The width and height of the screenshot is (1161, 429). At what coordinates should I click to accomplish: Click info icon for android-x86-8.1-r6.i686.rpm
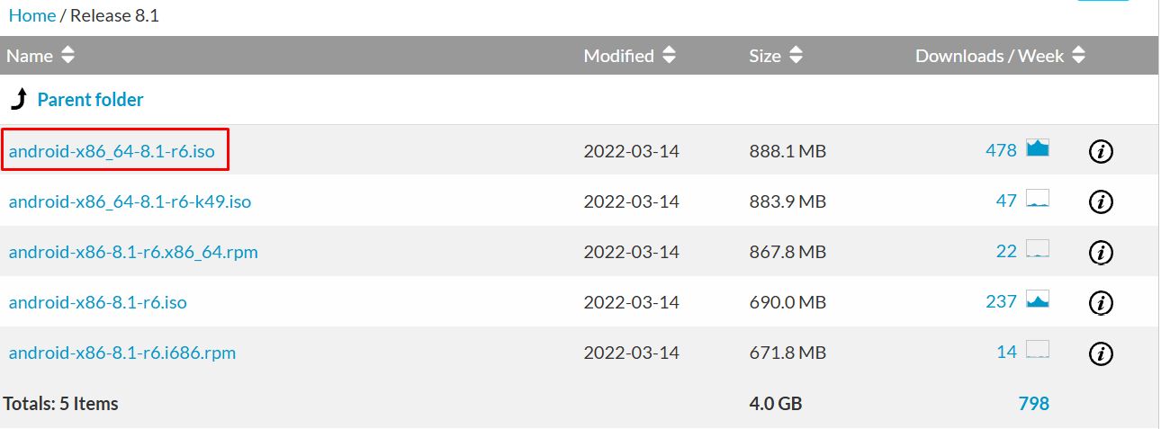click(1100, 353)
